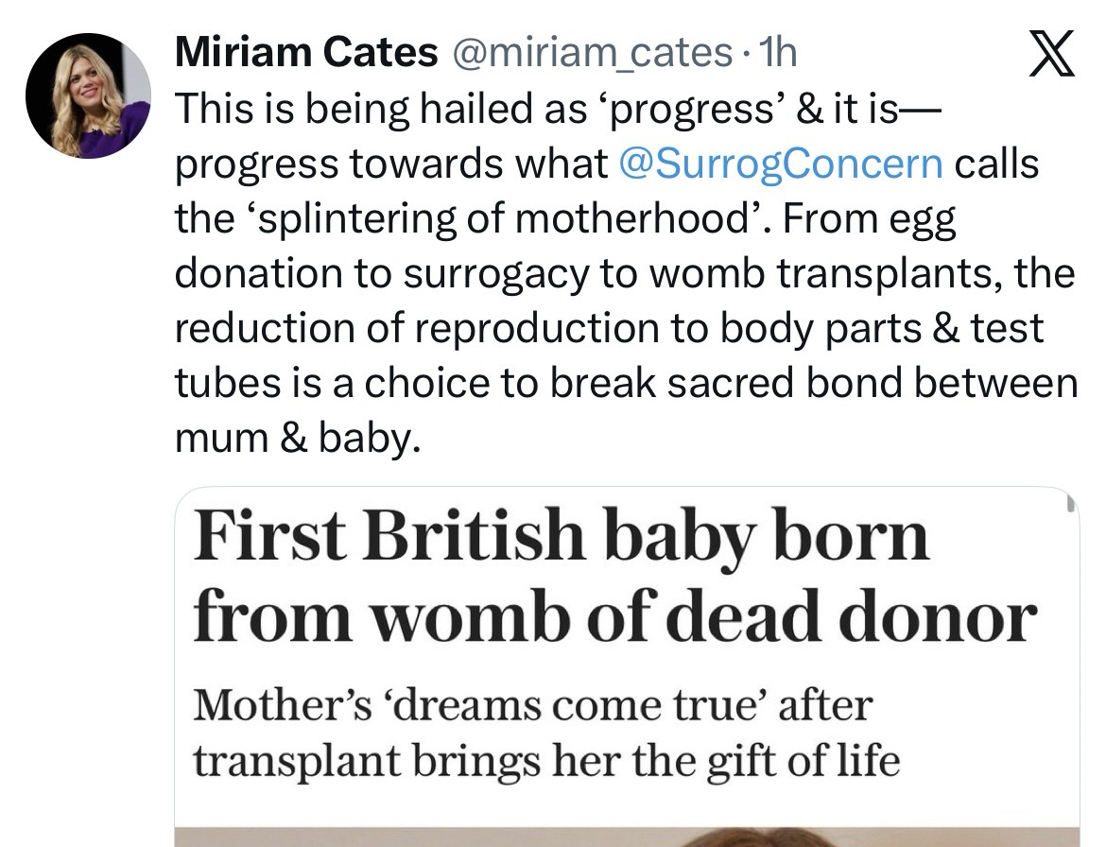Click the @miriam_cates handle
Screen dimensions: 1106x847
593,53
